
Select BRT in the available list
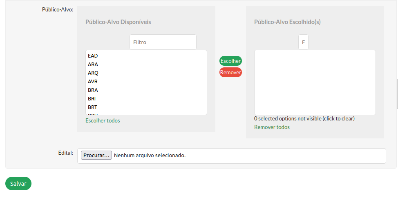(146, 107)
